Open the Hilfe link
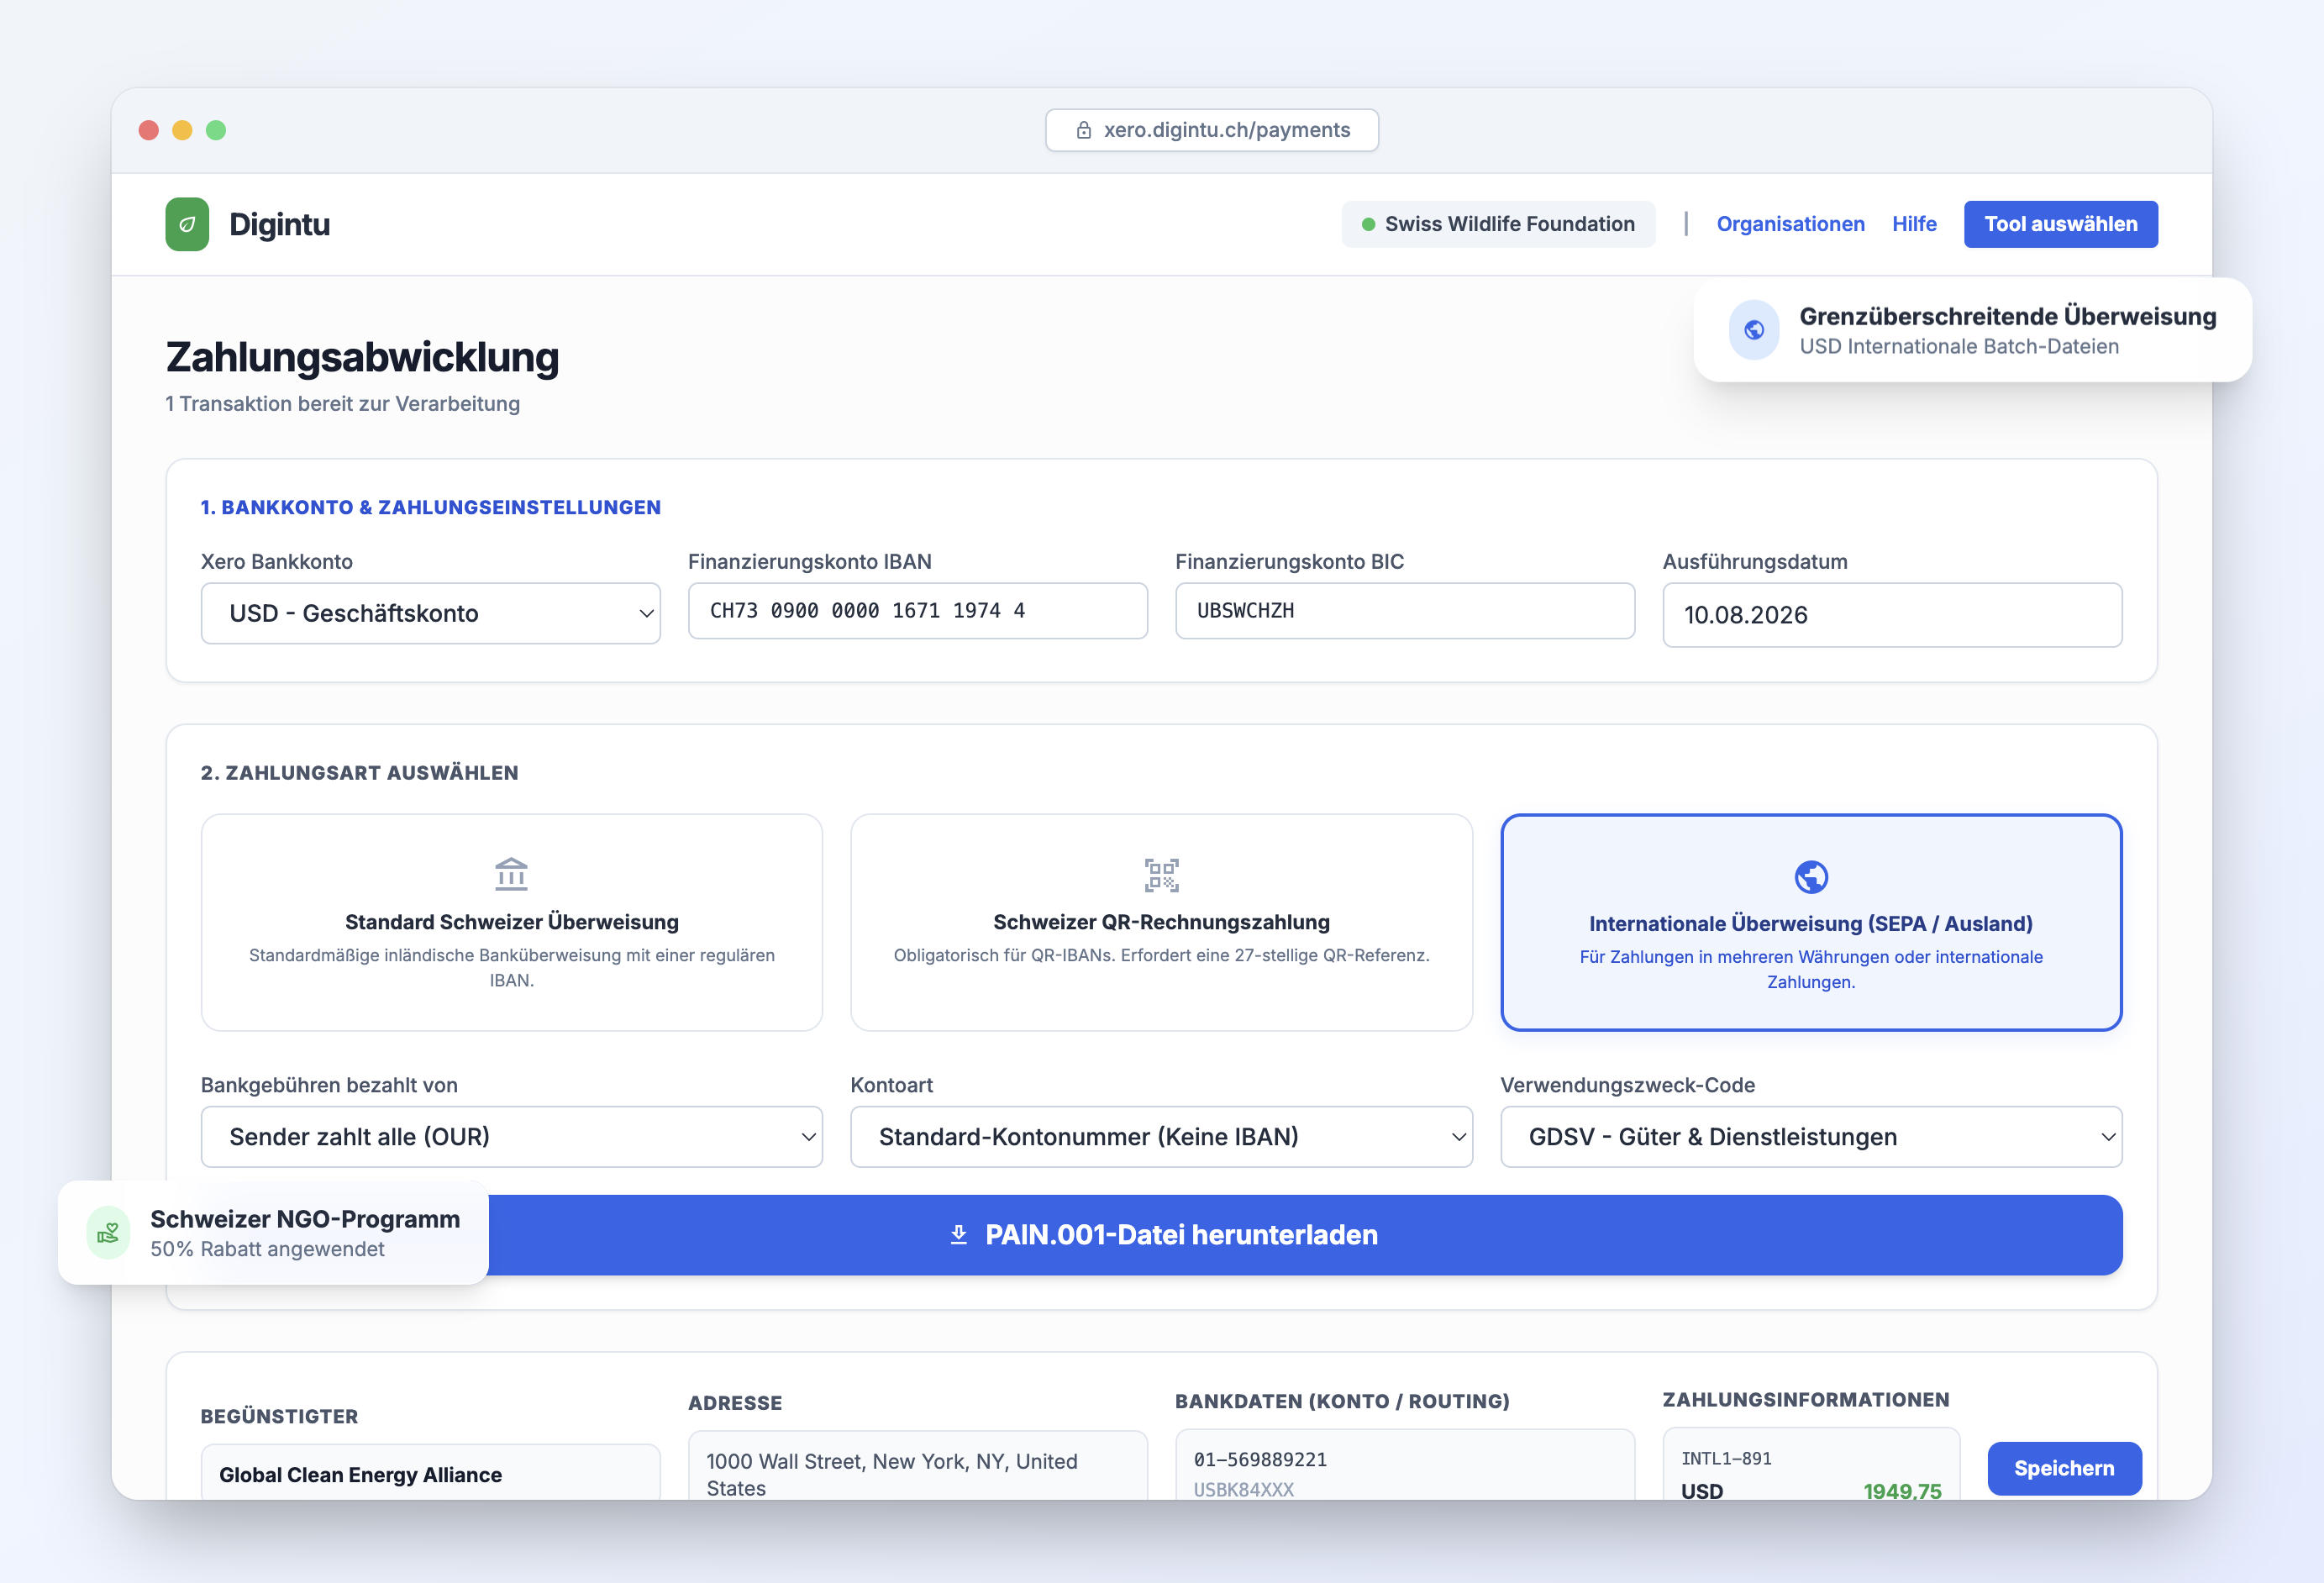Image resolution: width=2324 pixels, height=1583 pixels. click(x=1914, y=224)
